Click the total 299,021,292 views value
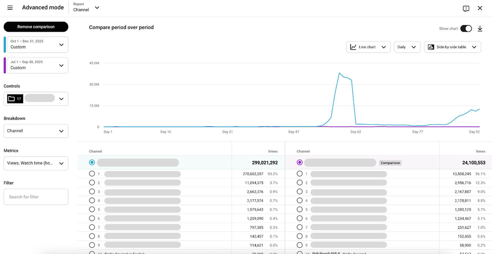 (x=265, y=163)
